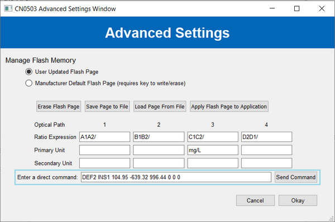Maximize the Advanced Settings window
Viewport: 335px width, 222px height.
coord(297,8)
